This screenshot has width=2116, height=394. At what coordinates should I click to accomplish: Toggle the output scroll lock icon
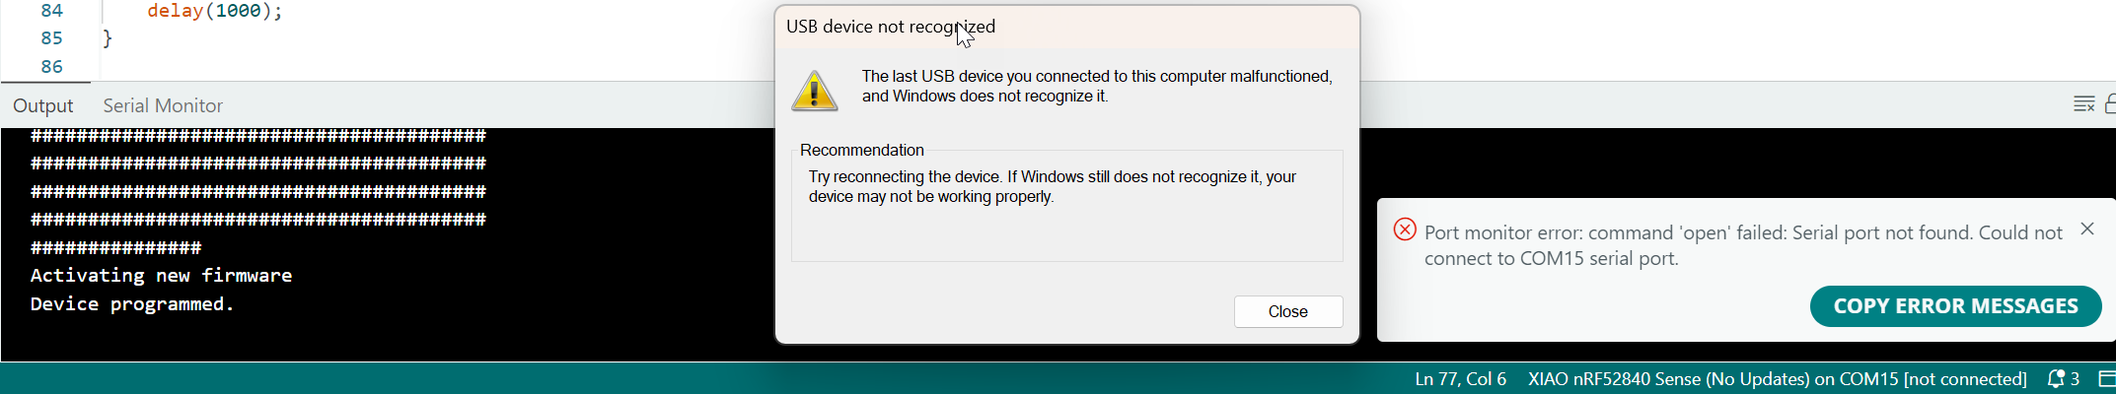tap(2110, 104)
